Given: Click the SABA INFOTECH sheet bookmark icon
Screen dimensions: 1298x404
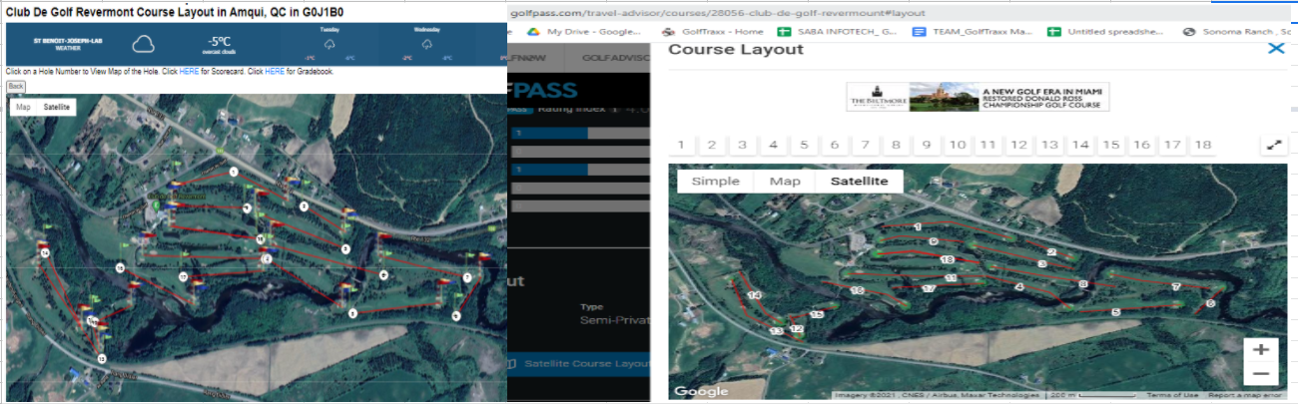Looking at the screenshot, I should pos(785,32).
